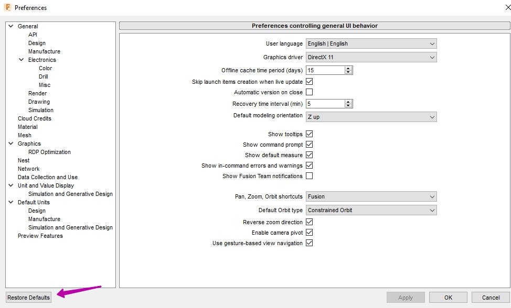The height and width of the screenshot is (308, 511).
Task: Open Drawing preferences
Action: [39, 102]
